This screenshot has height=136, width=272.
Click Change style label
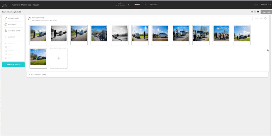pos(13,18)
